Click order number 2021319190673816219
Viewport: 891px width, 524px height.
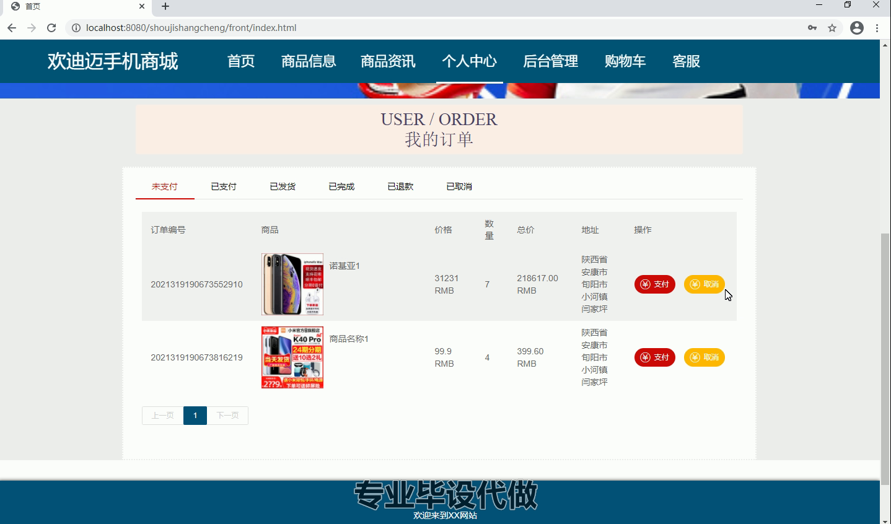(196, 357)
